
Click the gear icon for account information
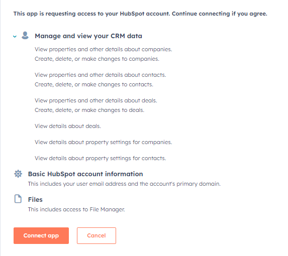pos(18,174)
